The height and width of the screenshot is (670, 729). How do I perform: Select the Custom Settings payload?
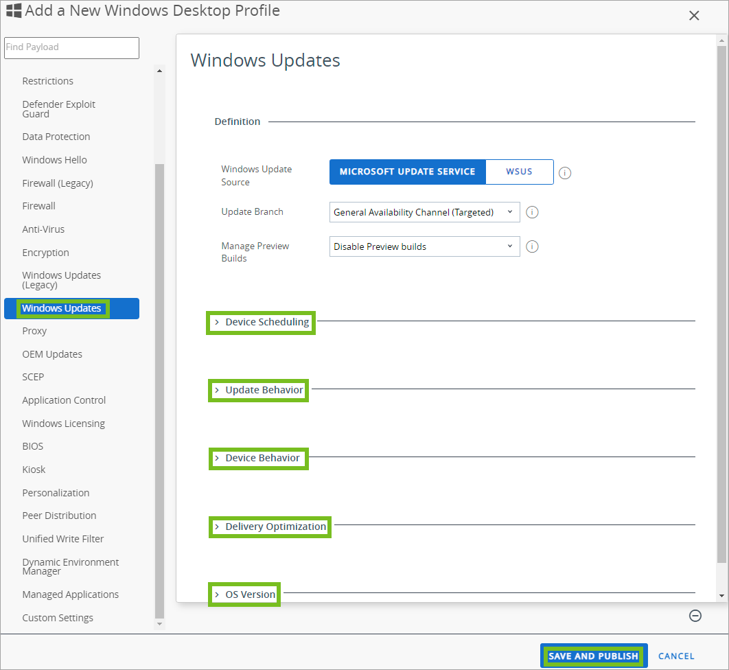(x=58, y=618)
